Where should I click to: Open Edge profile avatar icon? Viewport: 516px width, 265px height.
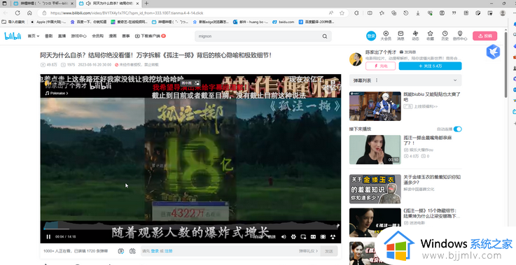tap(503, 13)
